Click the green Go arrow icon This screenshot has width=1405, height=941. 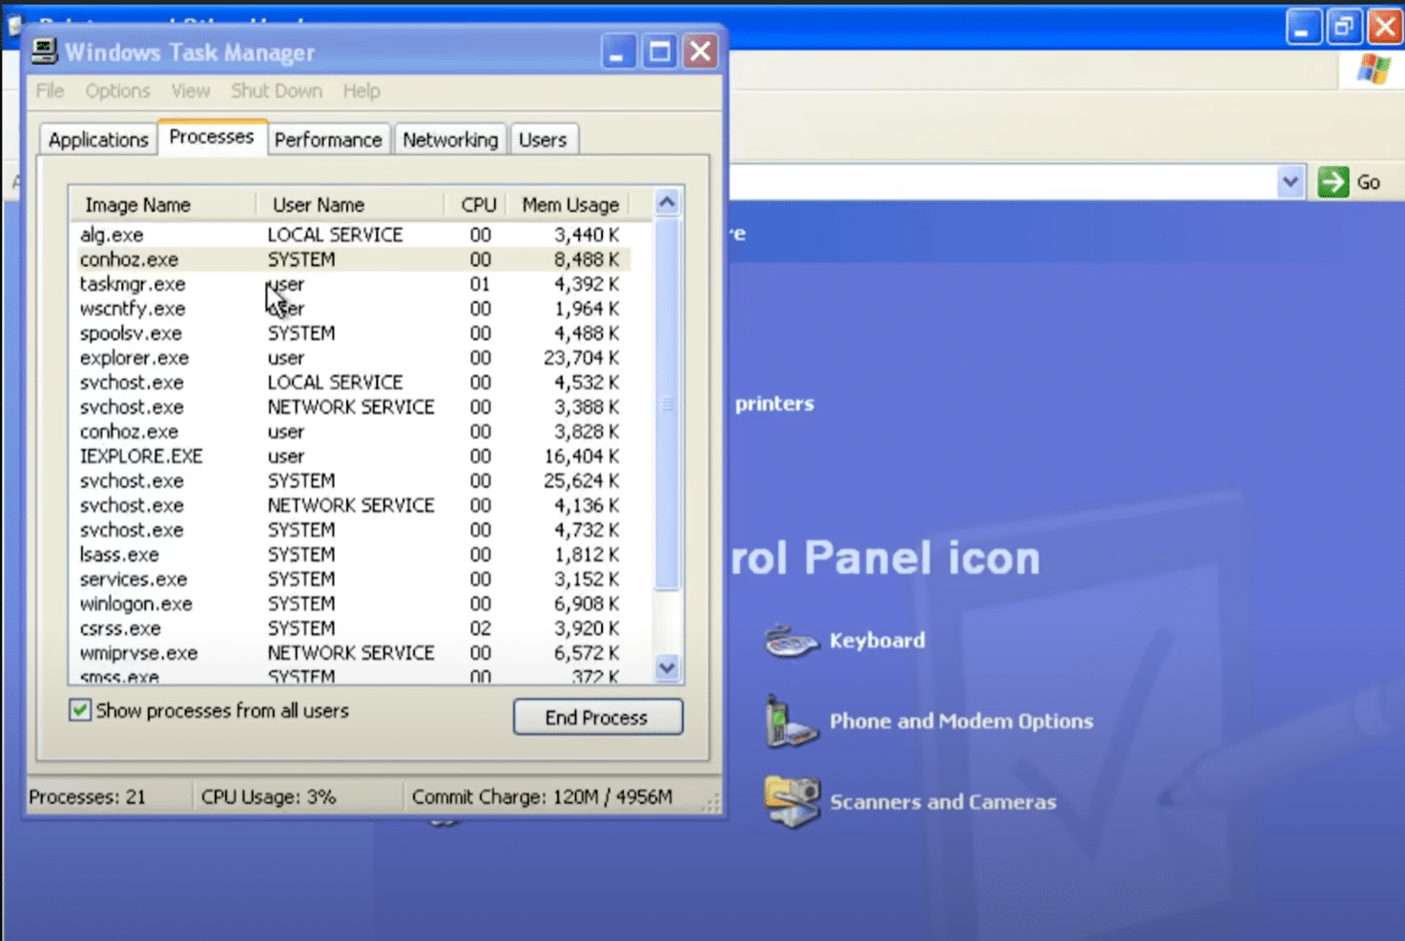[1333, 181]
